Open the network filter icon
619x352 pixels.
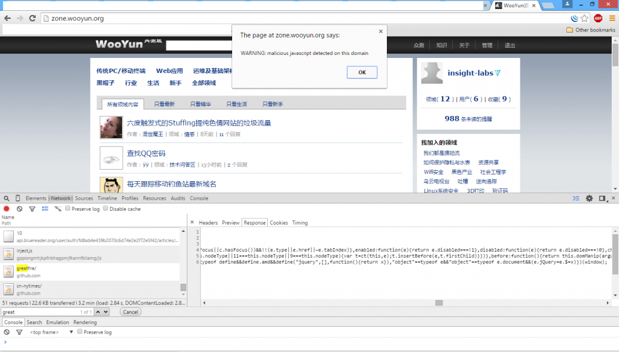(32, 209)
